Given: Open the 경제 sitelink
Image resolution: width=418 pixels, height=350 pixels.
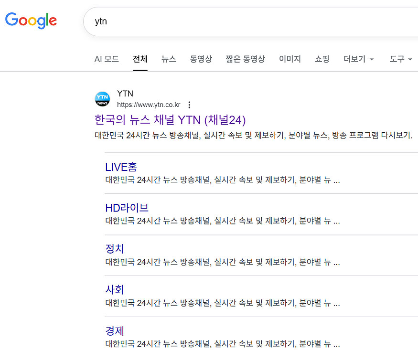Looking at the screenshot, I should [114, 331].
